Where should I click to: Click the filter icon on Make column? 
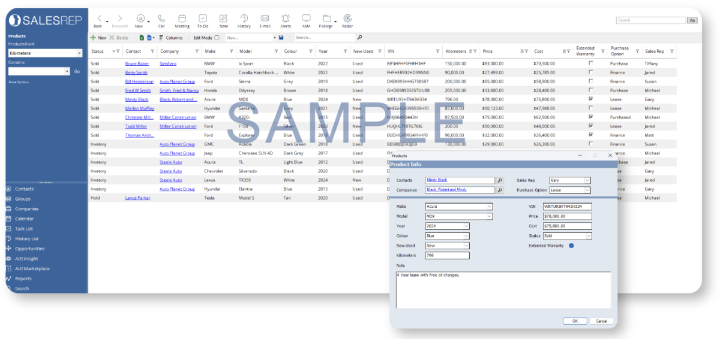click(x=232, y=52)
